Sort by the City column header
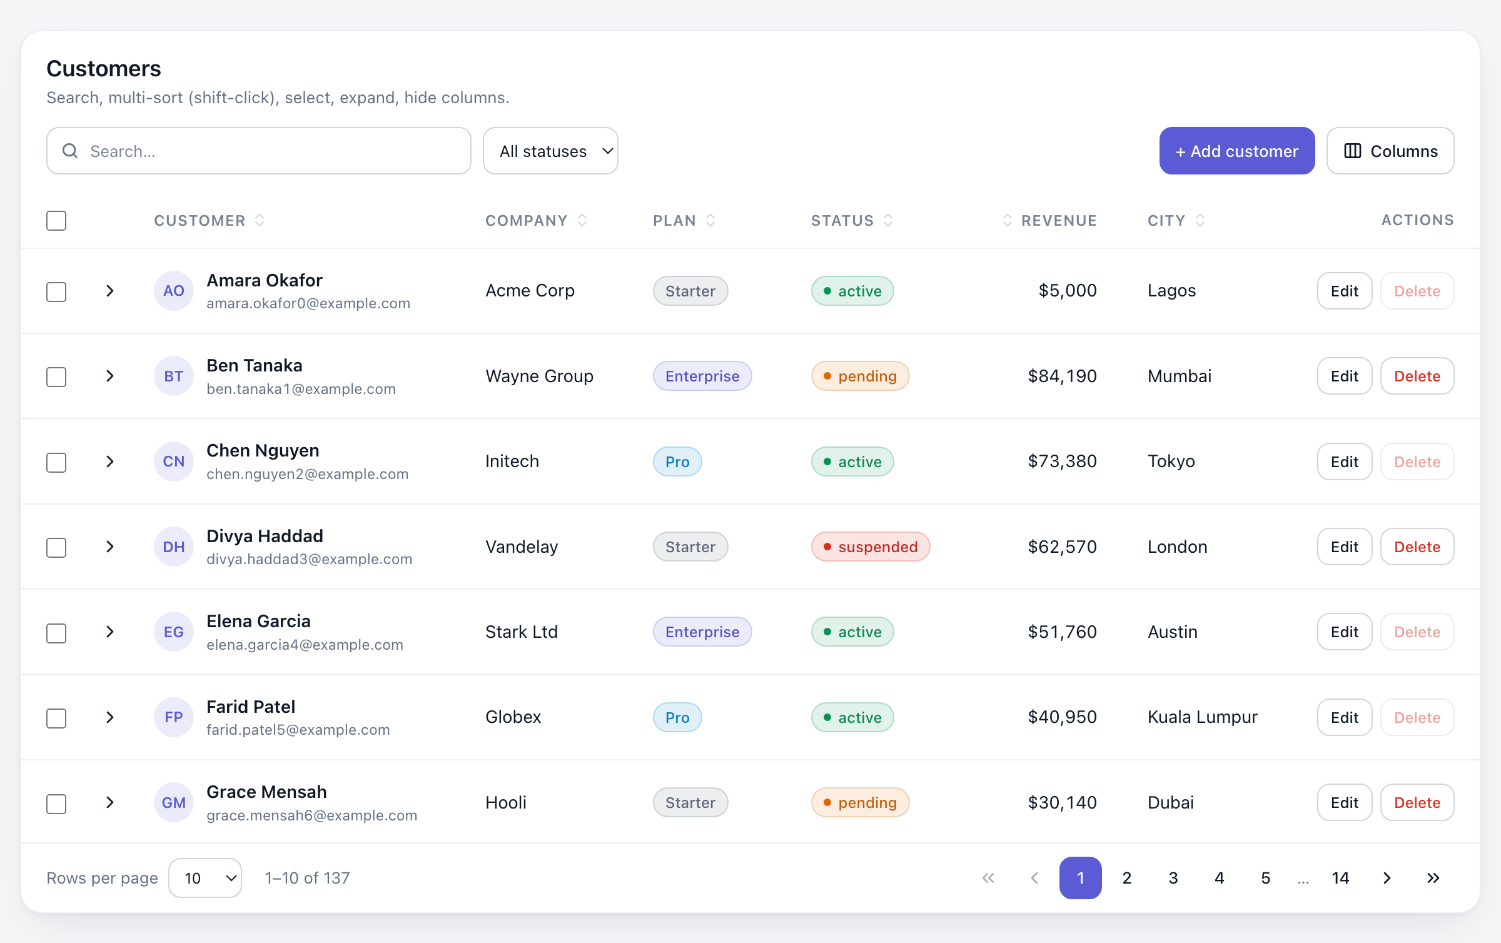The image size is (1501, 943). pyautogui.click(x=1176, y=220)
